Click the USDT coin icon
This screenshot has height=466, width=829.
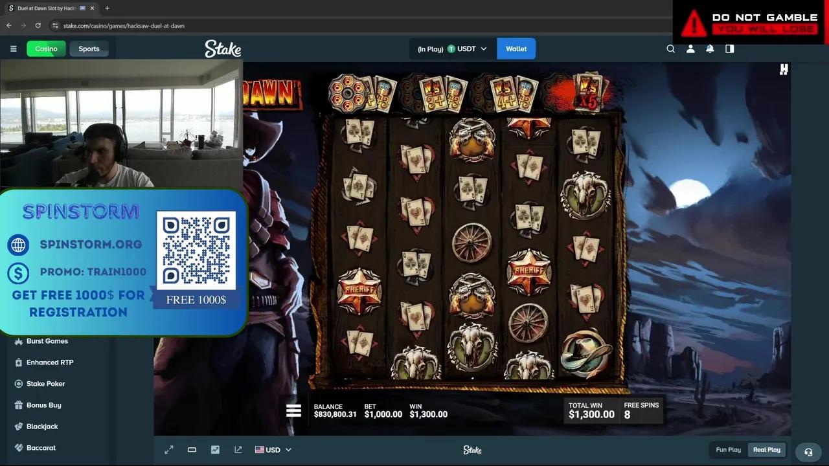(x=451, y=49)
